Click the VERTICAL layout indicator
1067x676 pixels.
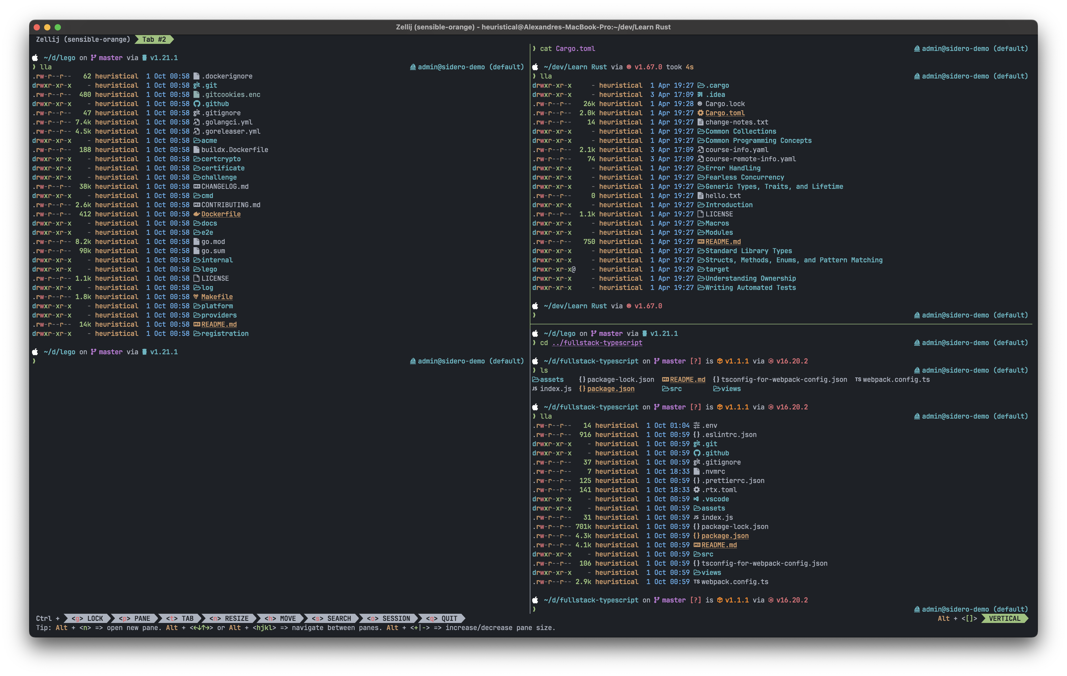pyautogui.click(x=1004, y=618)
